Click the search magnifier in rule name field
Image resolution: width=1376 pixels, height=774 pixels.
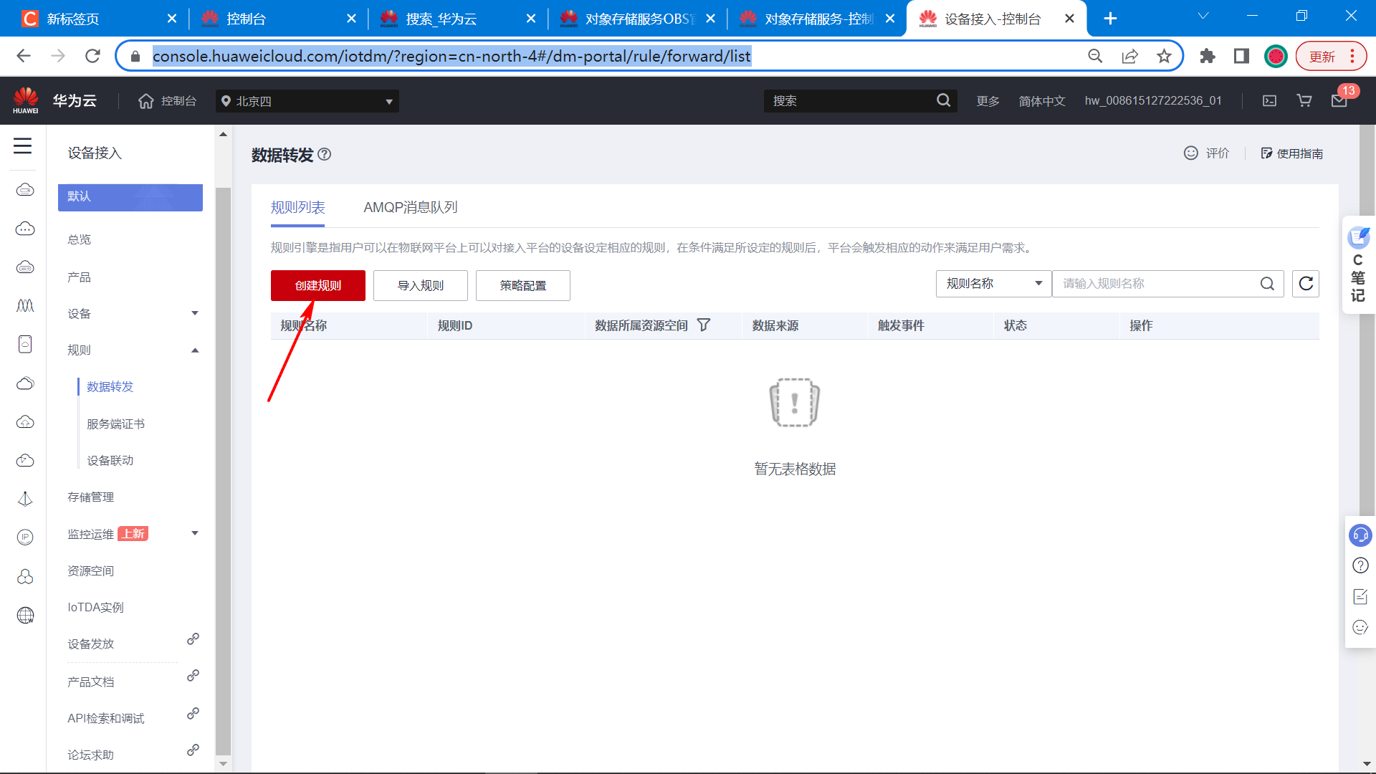(x=1267, y=284)
